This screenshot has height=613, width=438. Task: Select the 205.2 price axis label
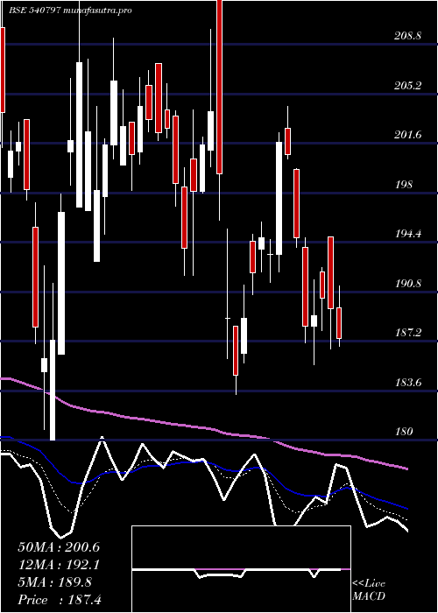[407, 86]
